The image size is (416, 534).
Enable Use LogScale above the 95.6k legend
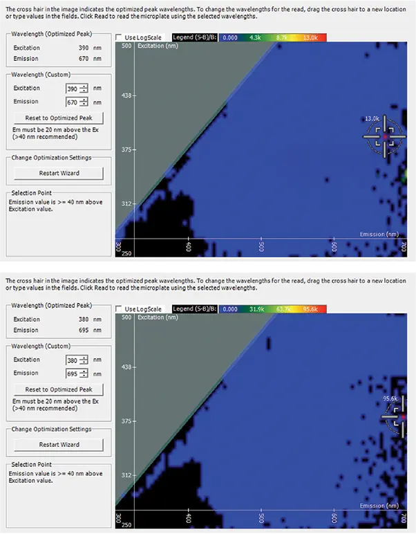click(120, 309)
